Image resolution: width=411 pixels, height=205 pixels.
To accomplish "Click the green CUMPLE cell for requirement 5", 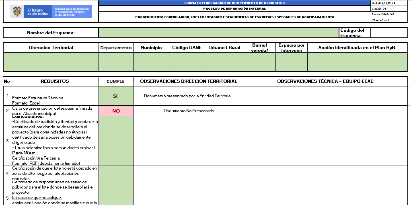I will 116,193.
